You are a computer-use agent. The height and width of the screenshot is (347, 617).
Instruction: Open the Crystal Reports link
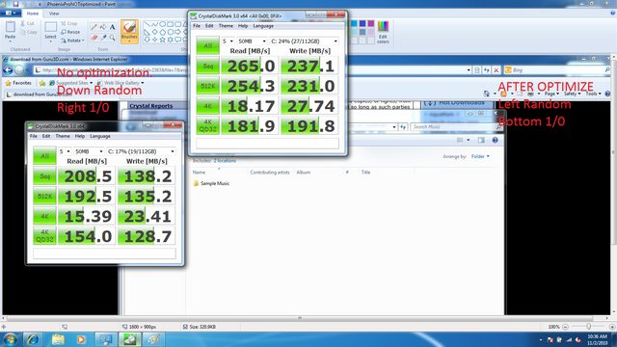pyautogui.click(x=150, y=106)
